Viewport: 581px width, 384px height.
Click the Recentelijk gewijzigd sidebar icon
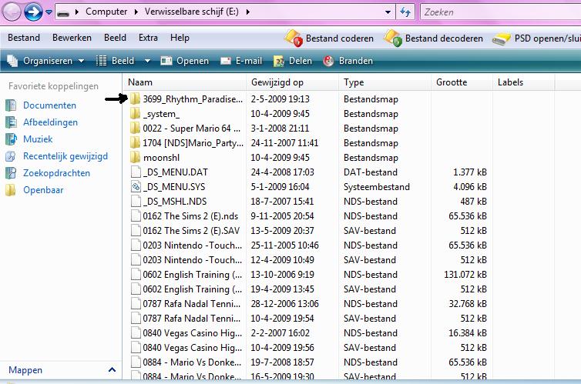click(x=11, y=156)
